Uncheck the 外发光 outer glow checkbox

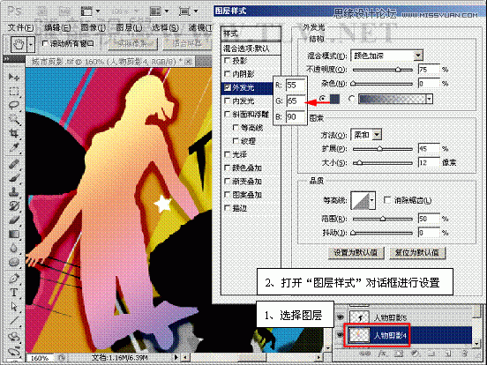click(227, 87)
